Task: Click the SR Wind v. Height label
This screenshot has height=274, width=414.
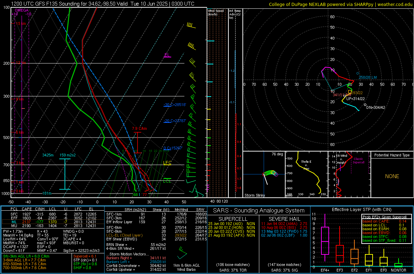Action: pyautogui.click(x=341, y=159)
